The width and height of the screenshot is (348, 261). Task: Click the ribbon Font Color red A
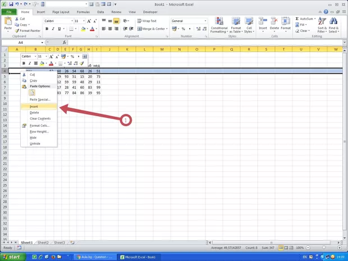92,29
